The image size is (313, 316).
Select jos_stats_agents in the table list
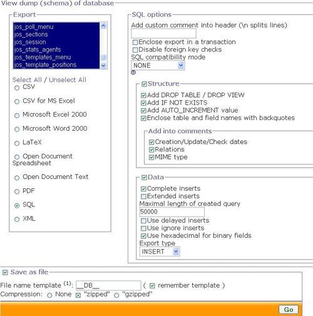38,49
